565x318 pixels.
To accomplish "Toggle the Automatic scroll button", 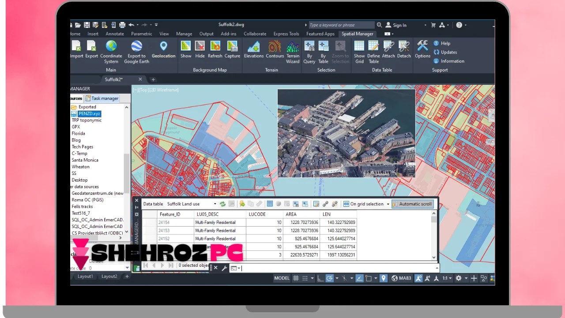I will coord(412,204).
